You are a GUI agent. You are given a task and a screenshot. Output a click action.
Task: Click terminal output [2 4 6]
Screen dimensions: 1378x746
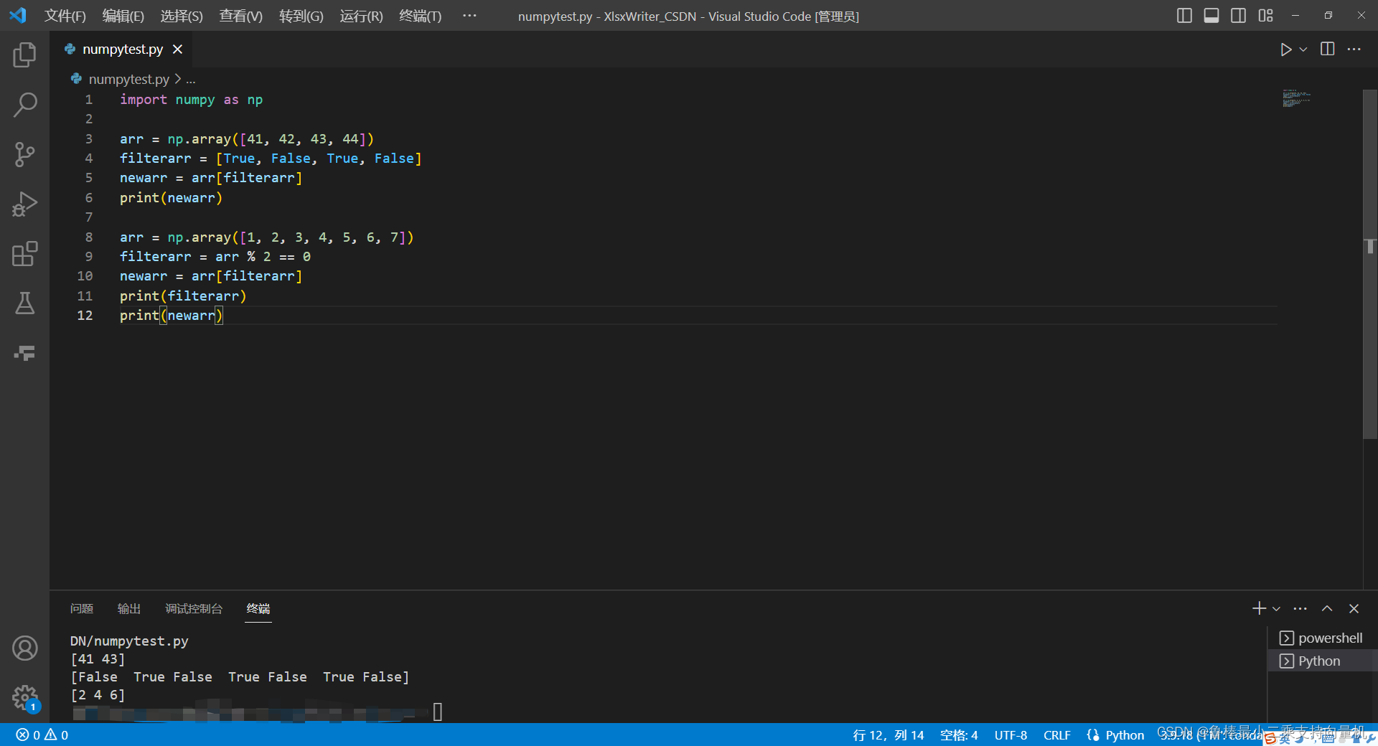pyautogui.click(x=98, y=695)
